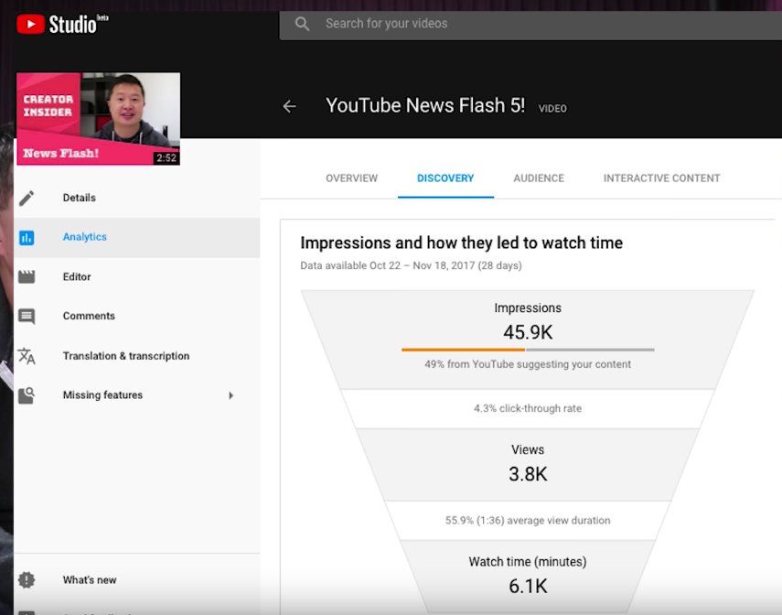Screen dimensions: 782x615
Task: Click the Editor clapperboard icon
Action: 27,276
